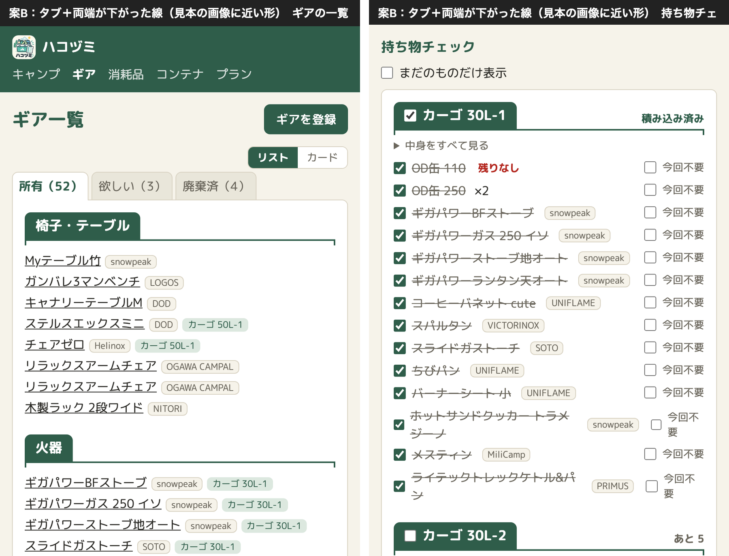Click the MiliCamp brand tag
This screenshot has height=556, width=729.
click(x=506, y=455)
